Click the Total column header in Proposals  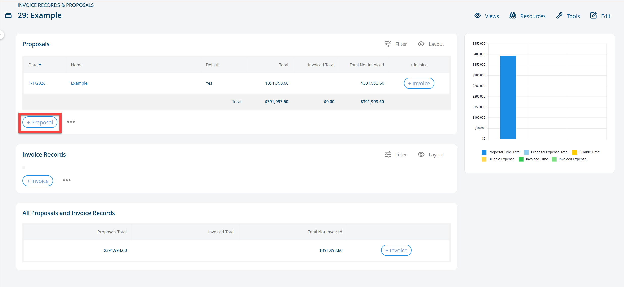(x=283, y=65)
